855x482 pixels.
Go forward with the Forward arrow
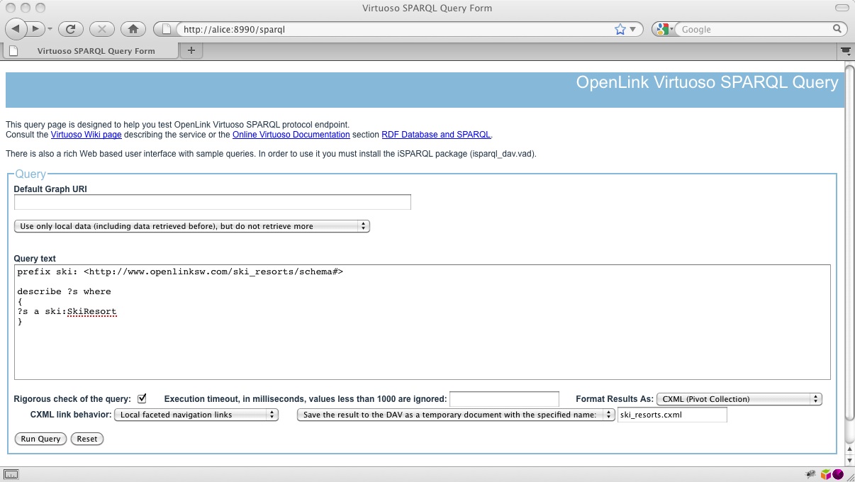(35, 29)
